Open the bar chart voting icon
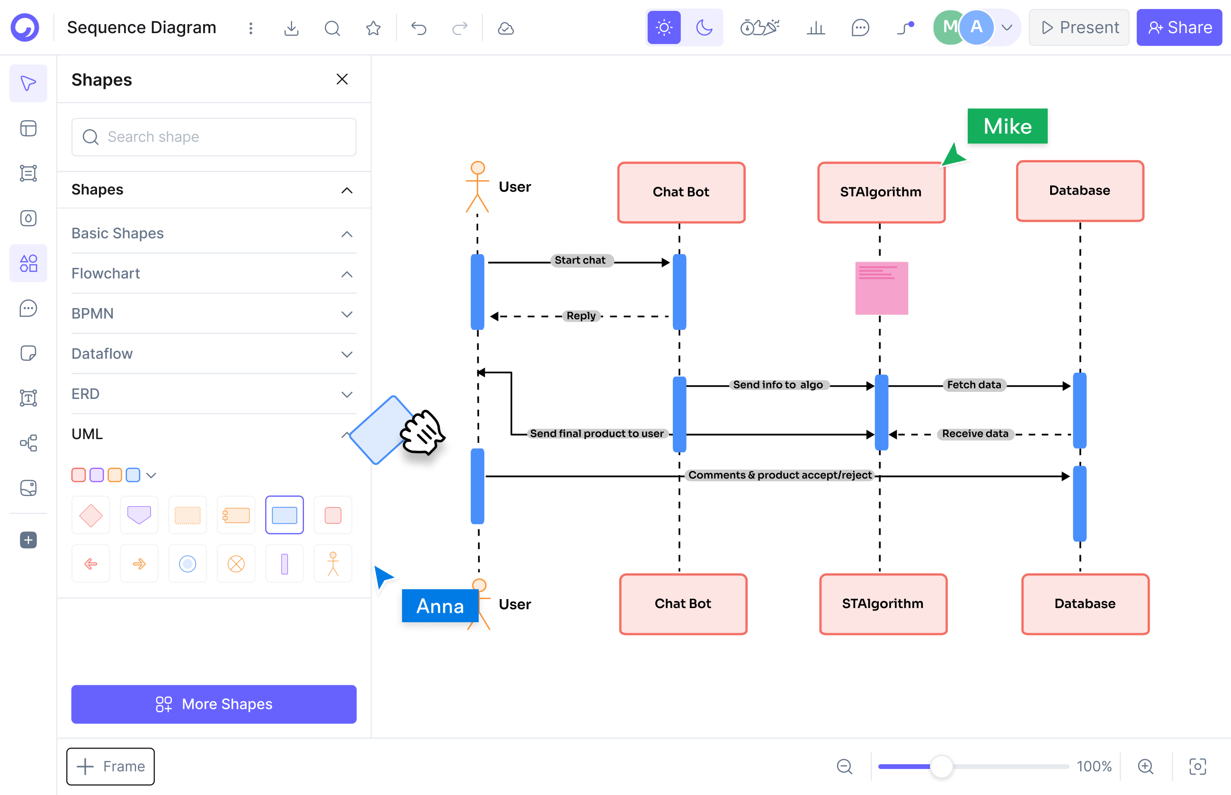 click(x=816, y=28)
